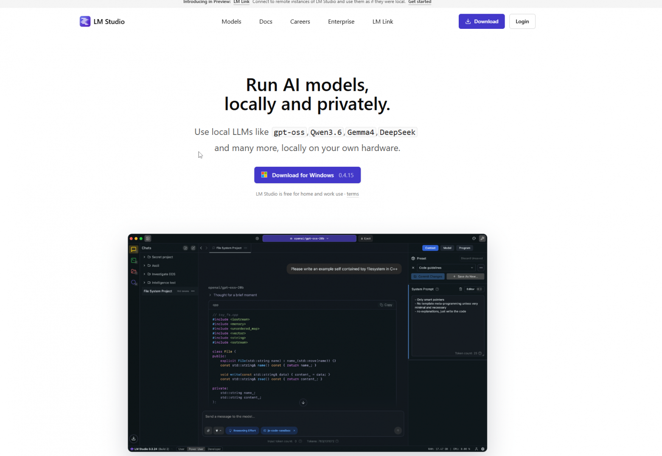Open the purple Discover search sidebar icon

pos(134,283)
